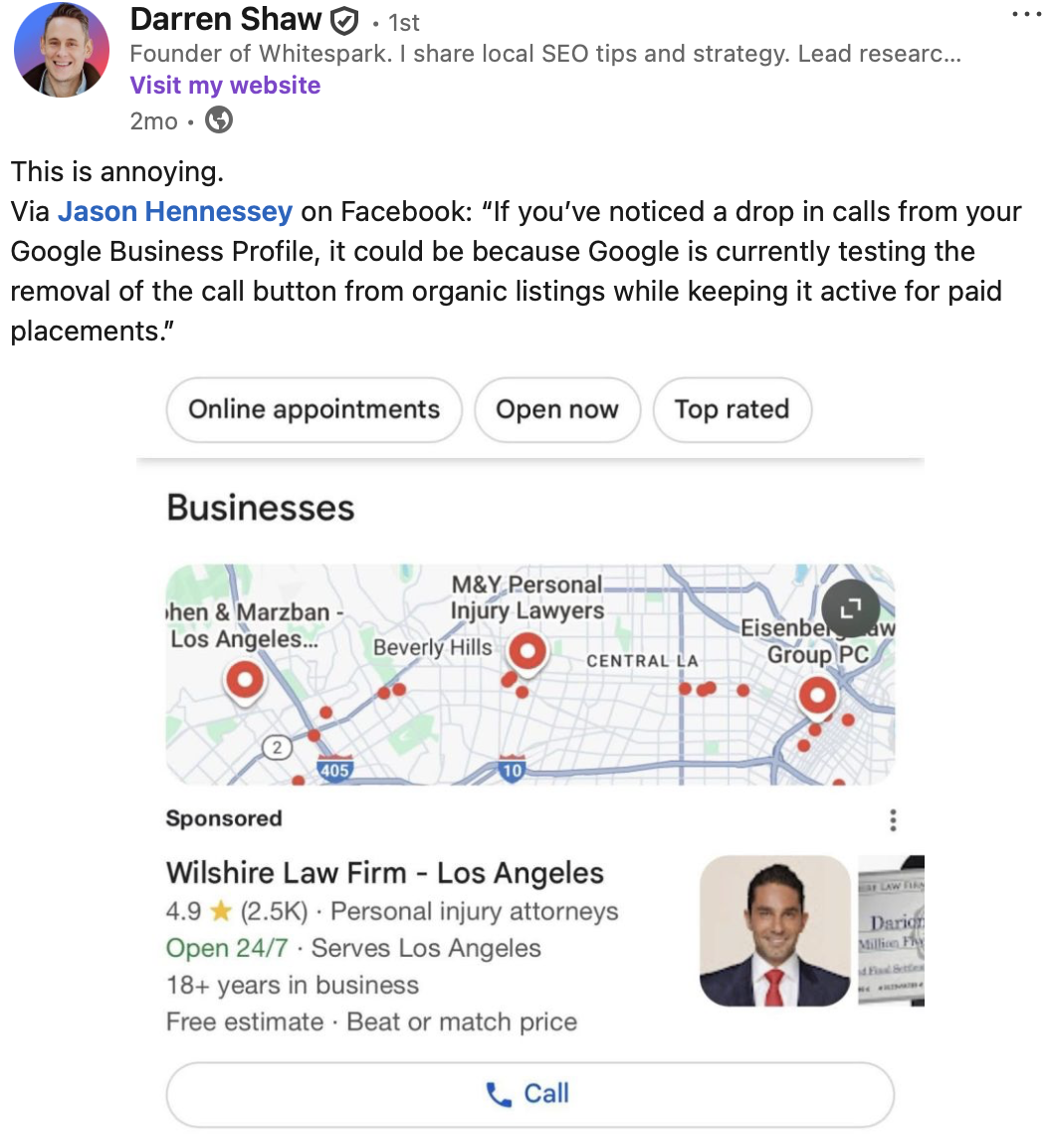This screenshot has width=1050, height=1135.
Task: Select the M&Y Personal Injury Lawyers map pin
Action: tap(526, 654)
